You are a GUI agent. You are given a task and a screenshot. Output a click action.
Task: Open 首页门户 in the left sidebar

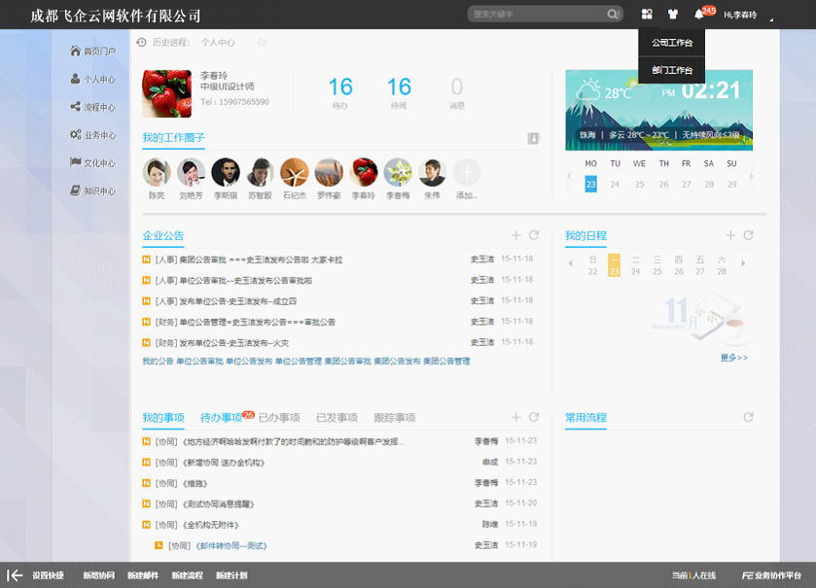(92, 51)
